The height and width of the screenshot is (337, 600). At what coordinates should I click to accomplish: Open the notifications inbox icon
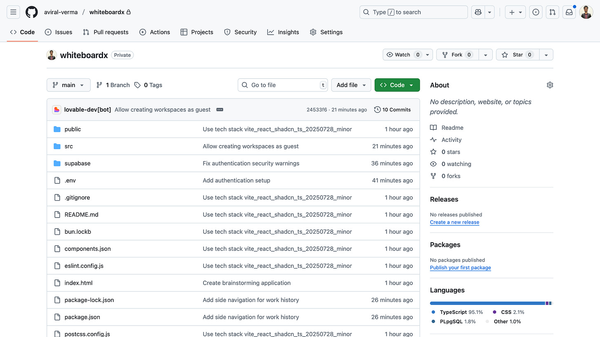pyautogui.click(x=569, y=12)
